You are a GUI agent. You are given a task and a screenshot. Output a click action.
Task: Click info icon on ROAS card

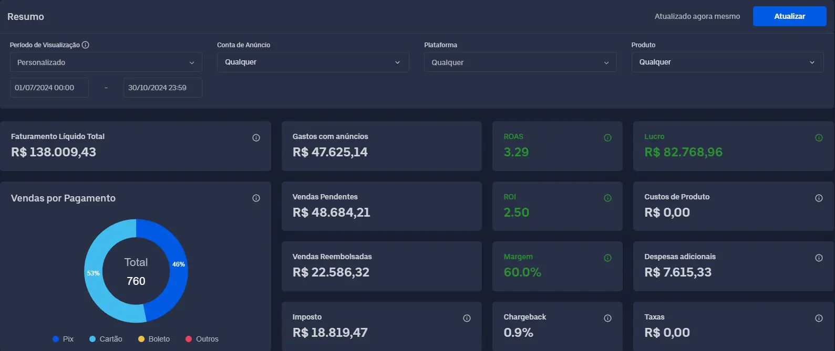coord(607,138)
